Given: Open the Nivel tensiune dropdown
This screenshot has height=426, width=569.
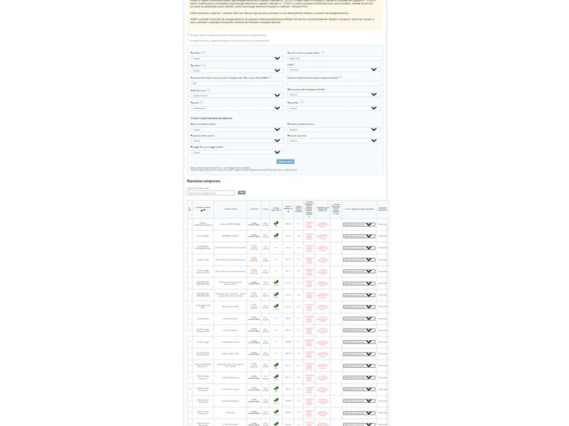Looking at the screenshot, I should (x=237, y=95).
